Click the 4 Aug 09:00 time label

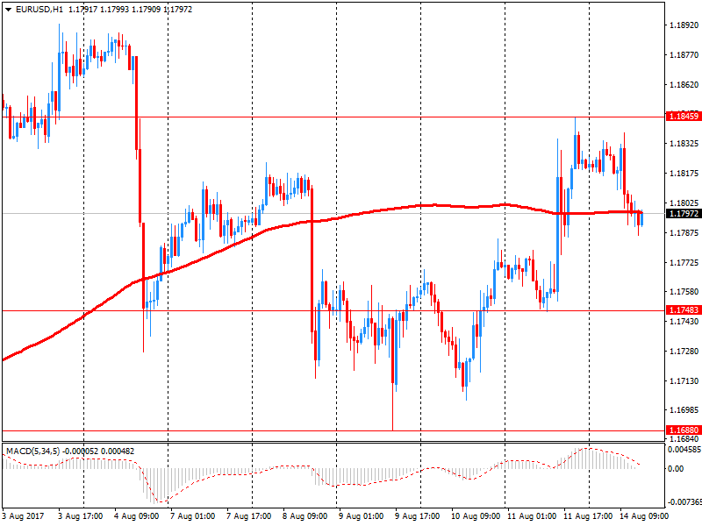click(137, 516)
